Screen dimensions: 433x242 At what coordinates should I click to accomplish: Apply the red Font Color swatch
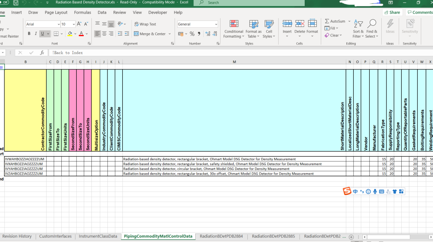tap(81, 34)
